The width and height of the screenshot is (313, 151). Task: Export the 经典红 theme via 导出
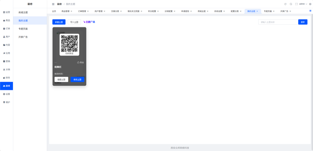pyautogui.click(x=81, y=63)
